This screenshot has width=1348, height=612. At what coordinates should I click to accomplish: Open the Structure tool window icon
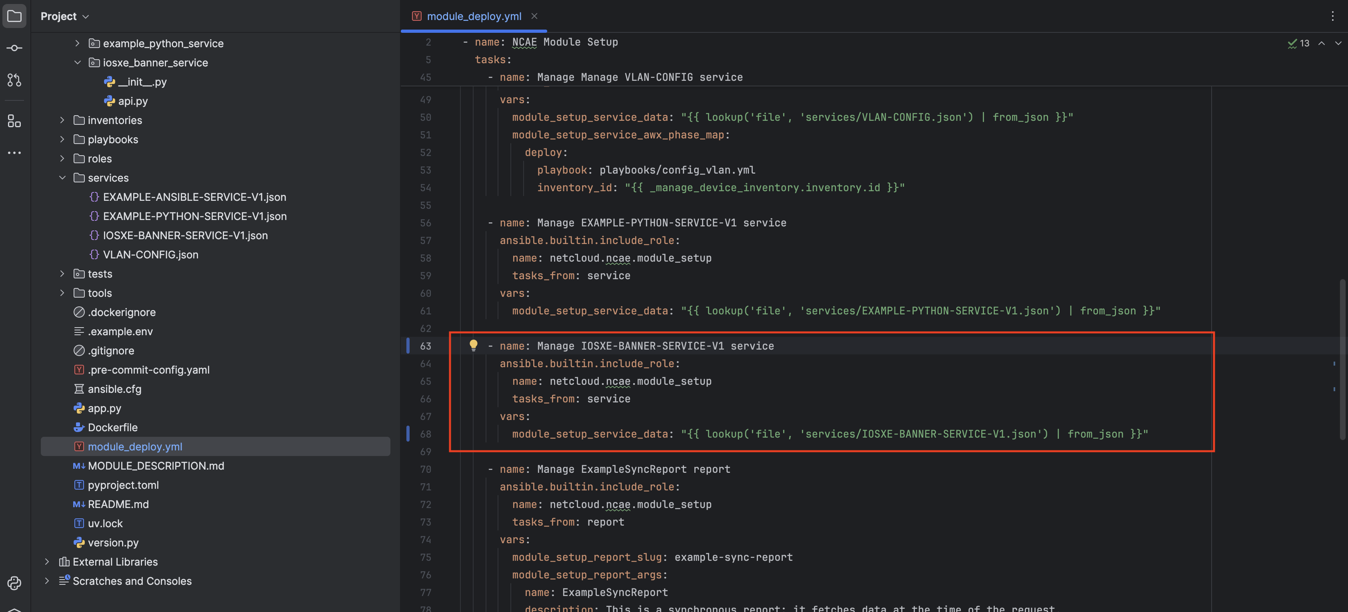coord(15,121)
